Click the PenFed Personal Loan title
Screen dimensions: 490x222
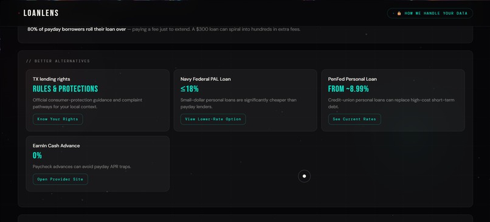[352, 79]
